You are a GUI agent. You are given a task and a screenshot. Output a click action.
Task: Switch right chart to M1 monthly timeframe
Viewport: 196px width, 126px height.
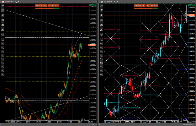(x=102, y=75)
